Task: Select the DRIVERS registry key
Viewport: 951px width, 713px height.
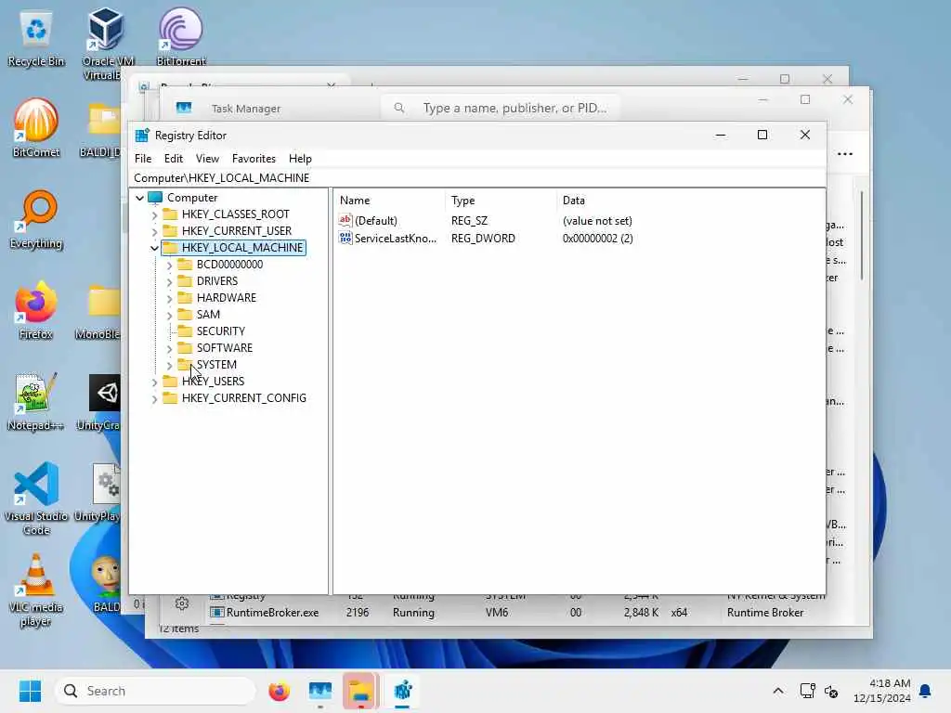Action: click(x=217, y=280)
